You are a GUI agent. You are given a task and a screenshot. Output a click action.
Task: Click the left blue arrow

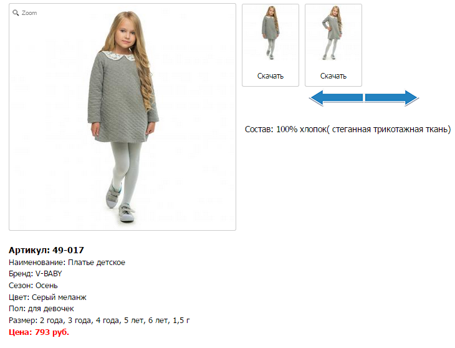336,97
